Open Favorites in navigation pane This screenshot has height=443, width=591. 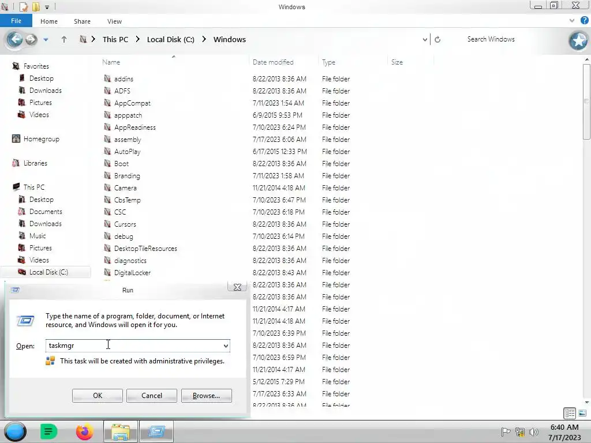(x=36, y=66)
